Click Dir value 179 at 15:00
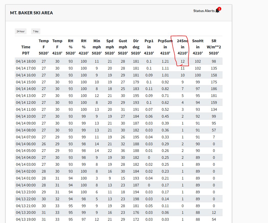 coord(136,82)
